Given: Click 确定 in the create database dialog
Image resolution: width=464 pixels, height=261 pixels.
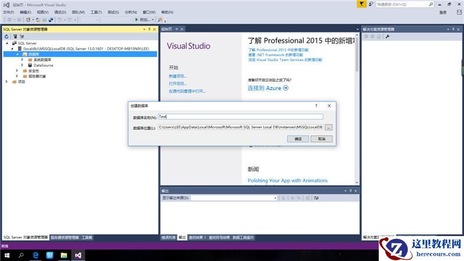Looking at the screenshot, I should click(298, 139).
